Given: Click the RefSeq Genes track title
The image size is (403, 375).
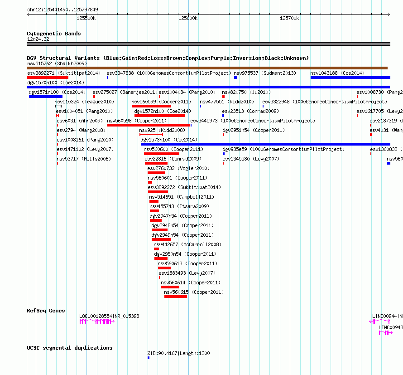Looking at the screenshot, I should pyautogui.click(x=46, y=311).
